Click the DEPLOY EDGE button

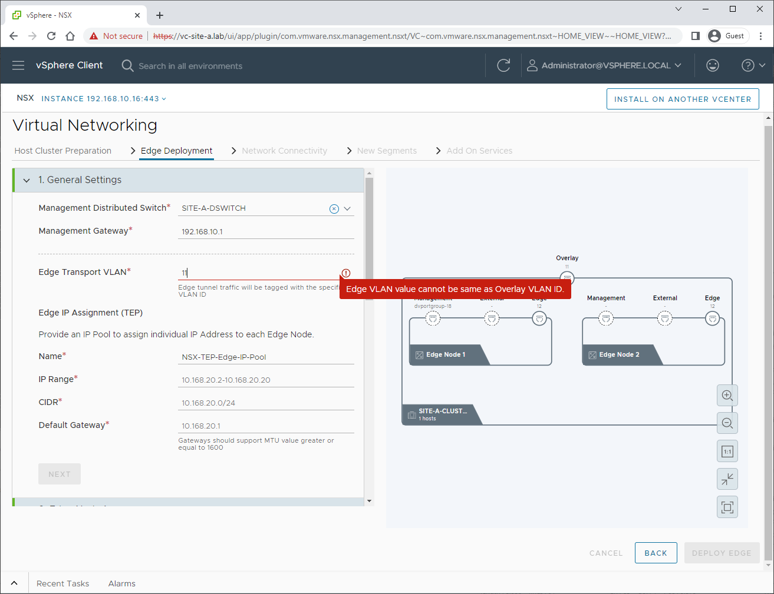722,553
